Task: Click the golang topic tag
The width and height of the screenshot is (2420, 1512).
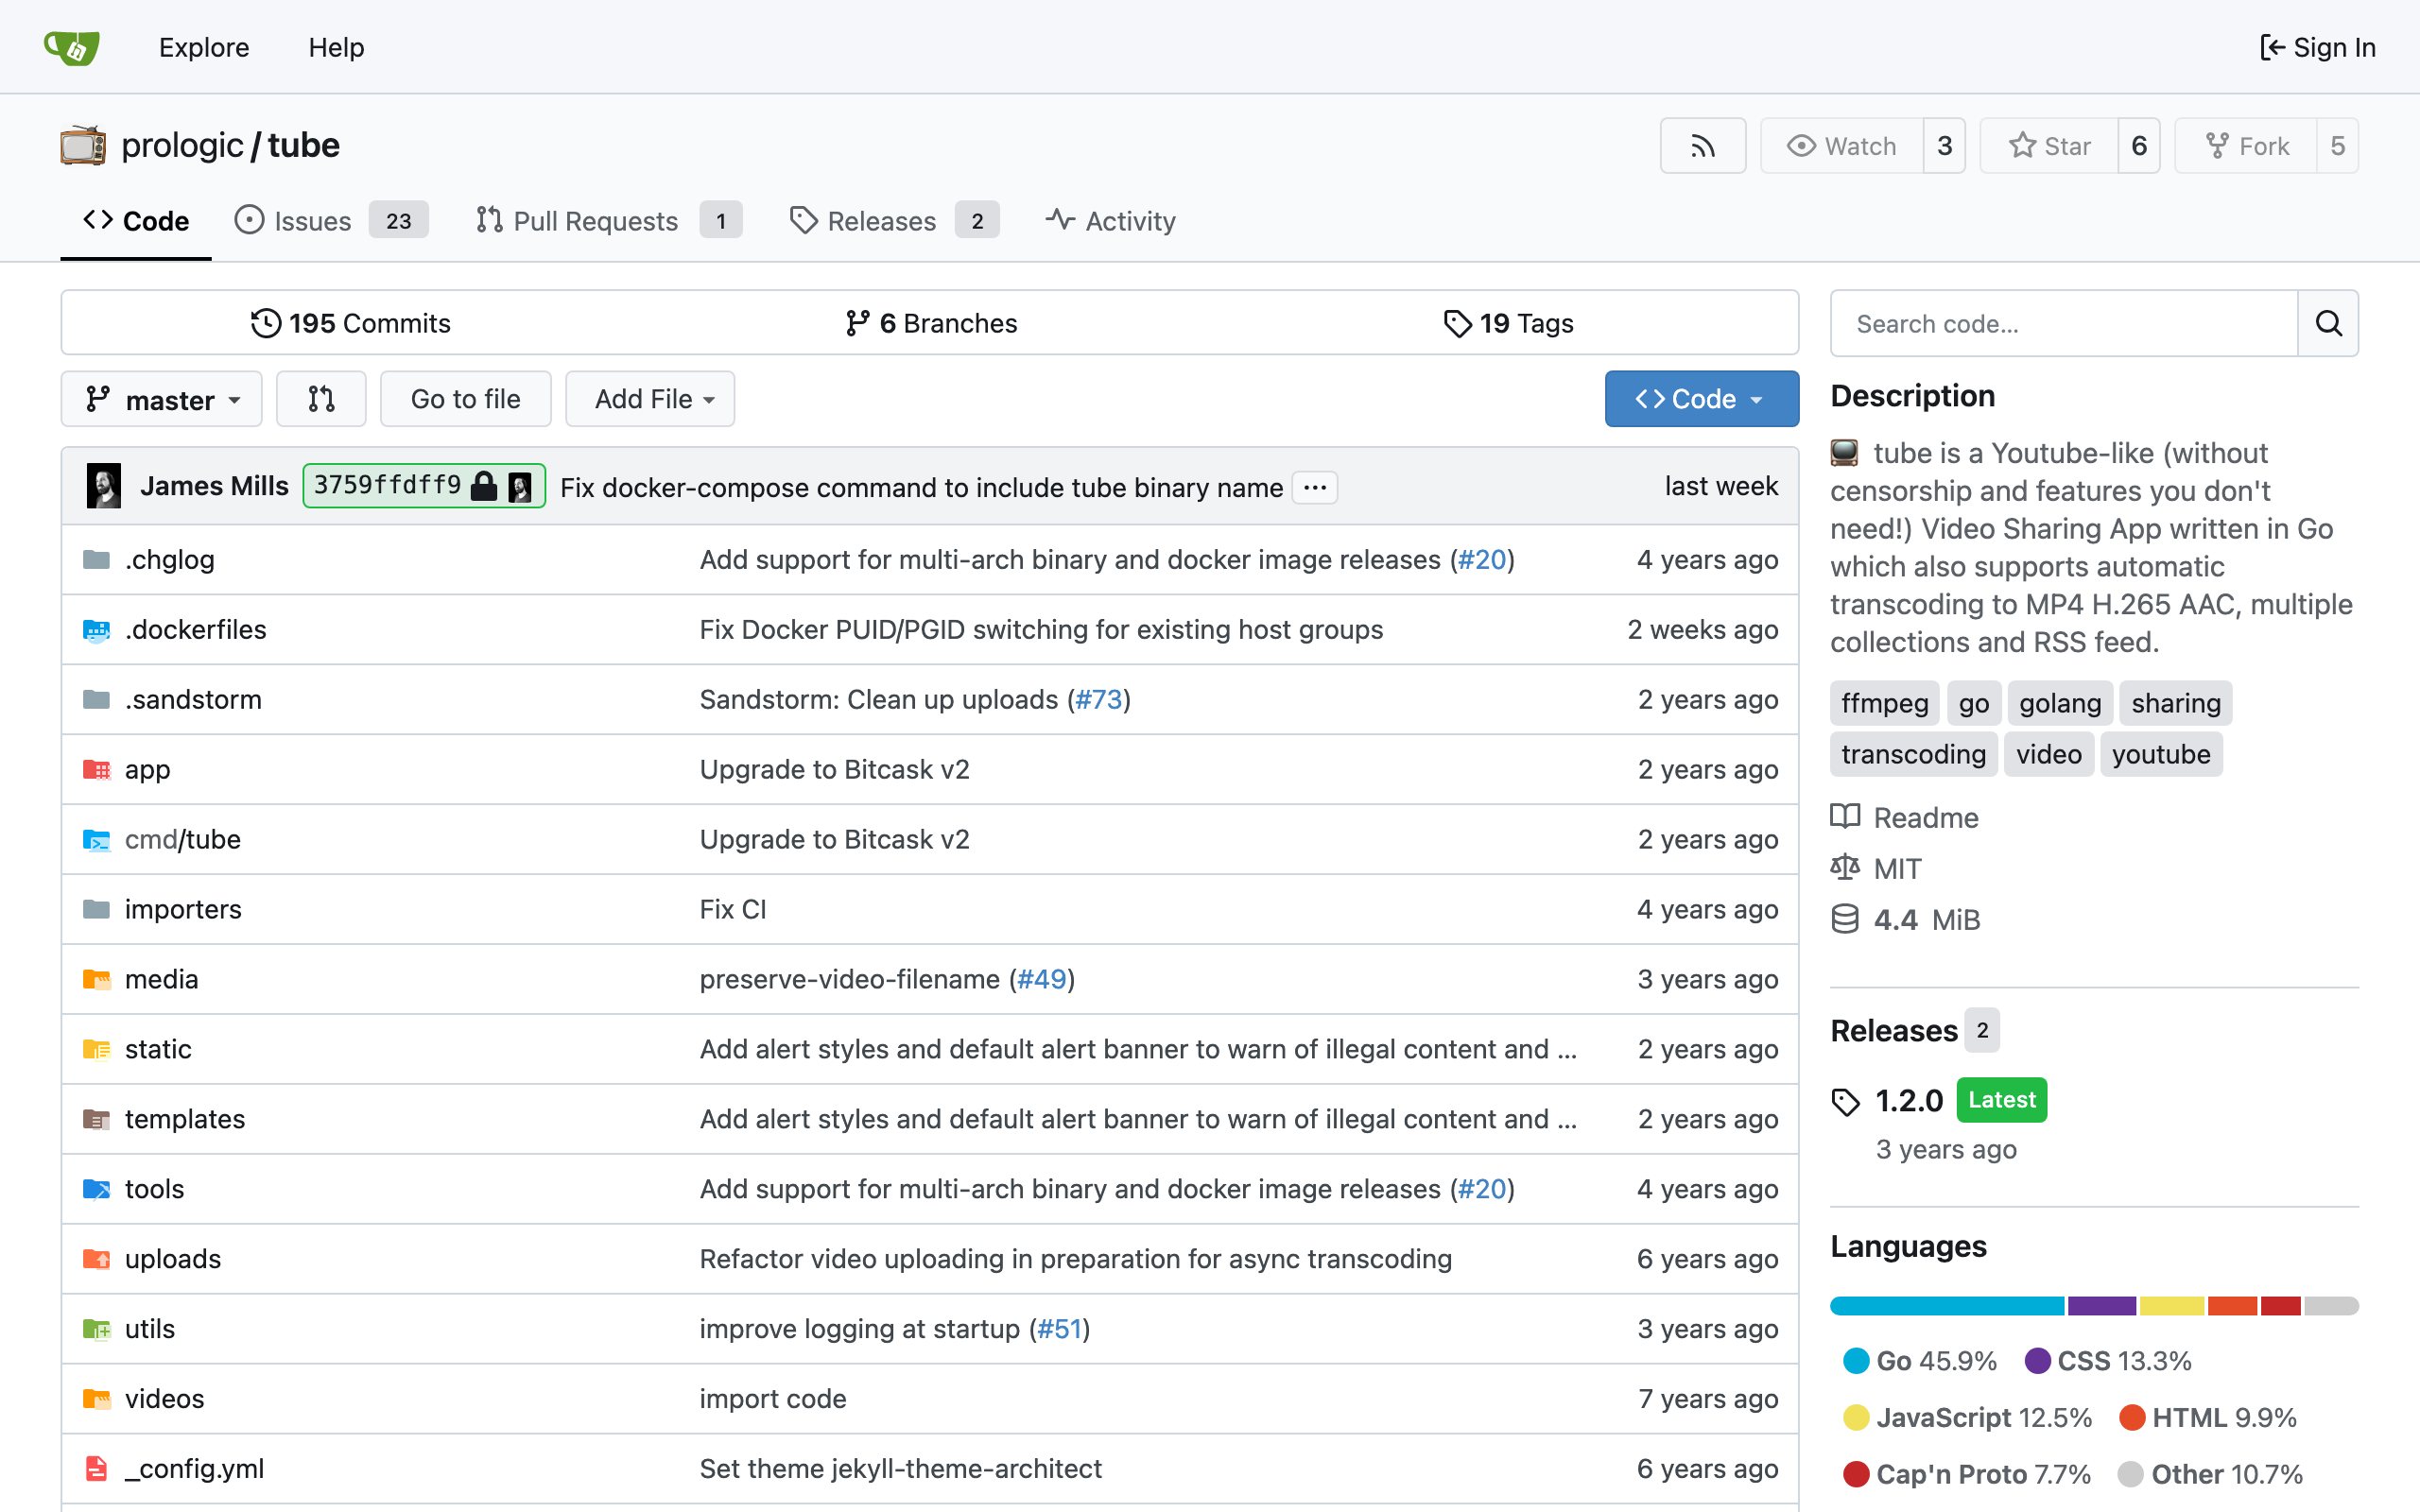Action: pyautogui.click(x=2059, y=703)
